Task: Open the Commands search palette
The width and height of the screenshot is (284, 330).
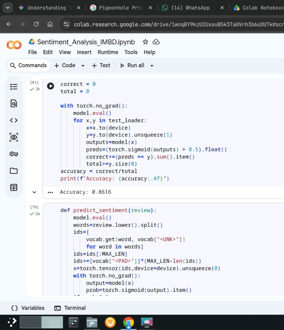Action: (29, 66)
